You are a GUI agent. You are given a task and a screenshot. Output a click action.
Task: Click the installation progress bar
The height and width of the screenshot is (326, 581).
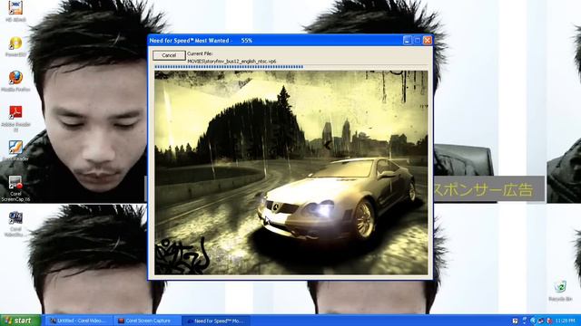[x=290, y=67]
